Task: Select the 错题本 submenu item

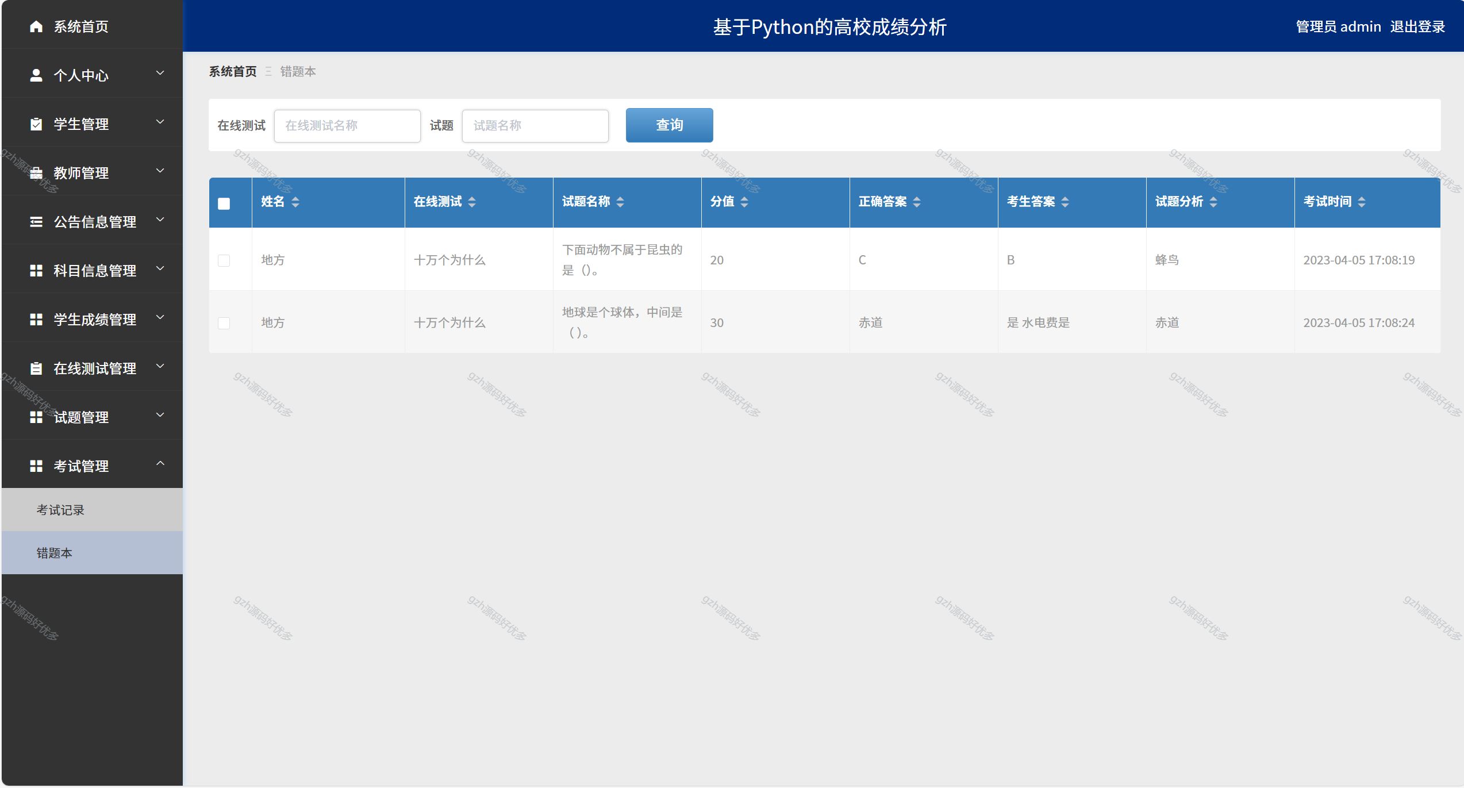Action: coord(55,553)
